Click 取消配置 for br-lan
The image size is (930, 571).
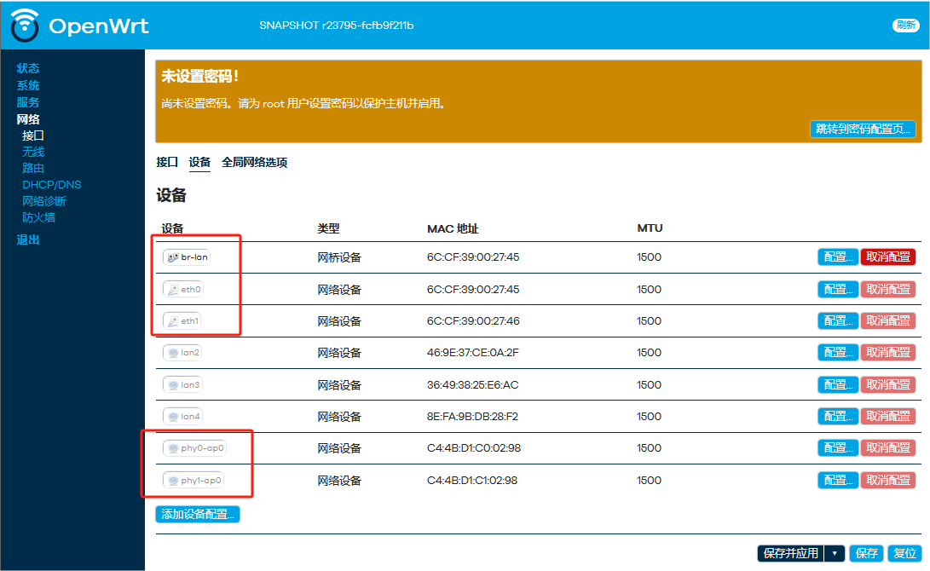pos(888,257)
